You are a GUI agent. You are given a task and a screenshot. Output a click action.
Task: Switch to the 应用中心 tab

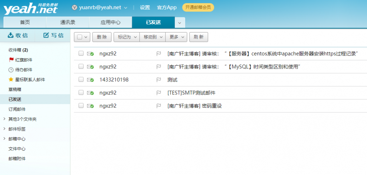pos(110,22)
